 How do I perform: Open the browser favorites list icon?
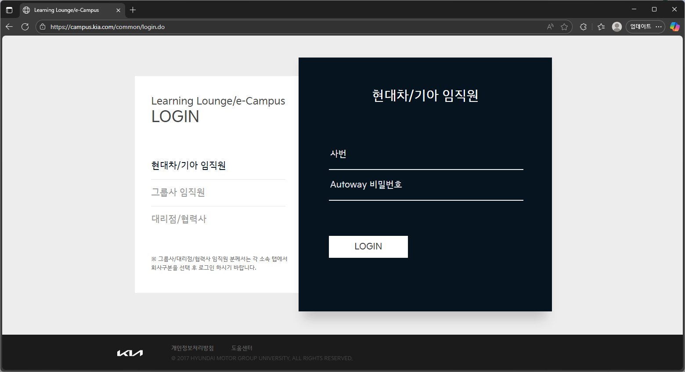click(601, 27)
